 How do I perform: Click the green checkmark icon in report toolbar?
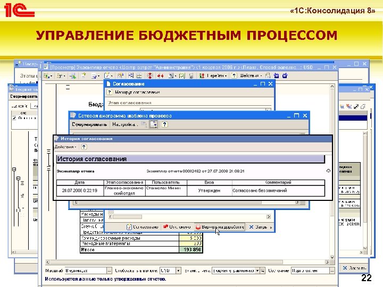pyautogui.click(x=182, y=76)
